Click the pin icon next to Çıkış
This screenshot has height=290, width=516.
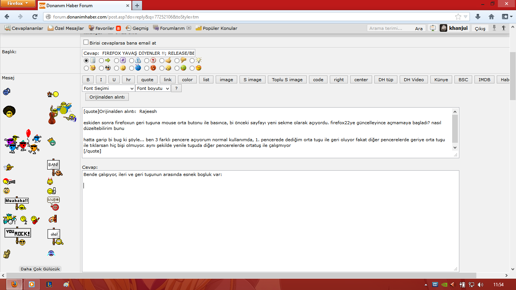click(494, 28)
